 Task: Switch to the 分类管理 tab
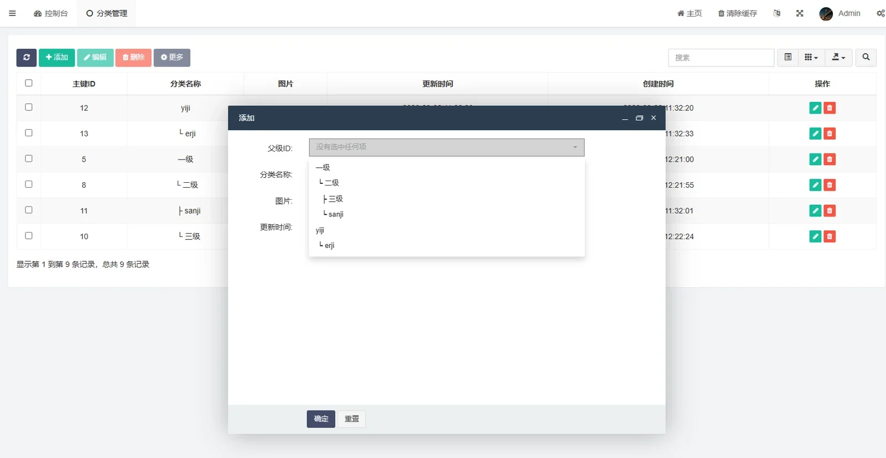107,13
